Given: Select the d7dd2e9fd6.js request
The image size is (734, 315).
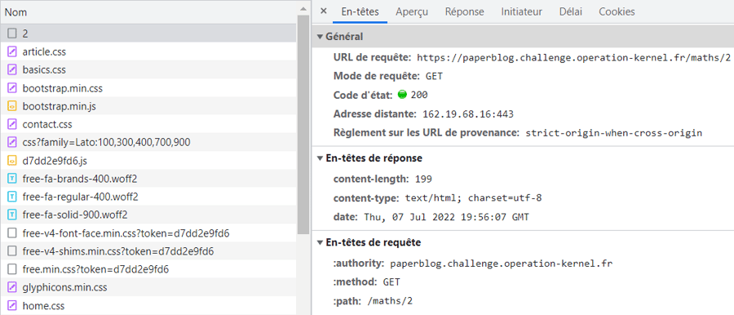Looking at the screenshot, I should [x=148, y=161].
